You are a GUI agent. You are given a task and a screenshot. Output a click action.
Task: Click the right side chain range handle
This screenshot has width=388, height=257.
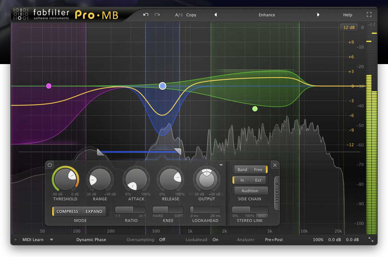(x=178, y=151)
